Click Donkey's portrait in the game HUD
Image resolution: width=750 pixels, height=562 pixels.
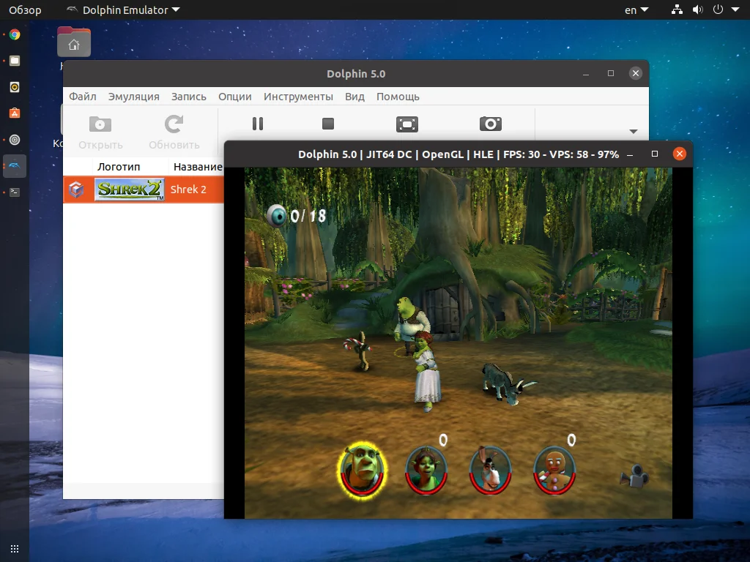pos(490,471)
